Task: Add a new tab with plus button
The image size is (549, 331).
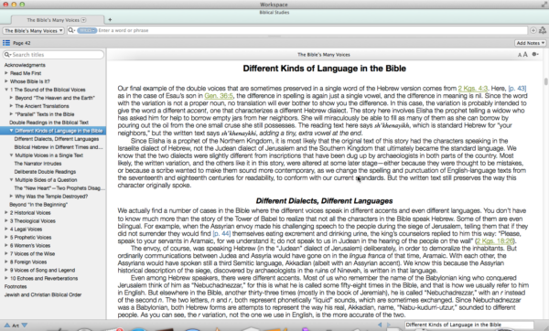Action: (x=110, y=19)
